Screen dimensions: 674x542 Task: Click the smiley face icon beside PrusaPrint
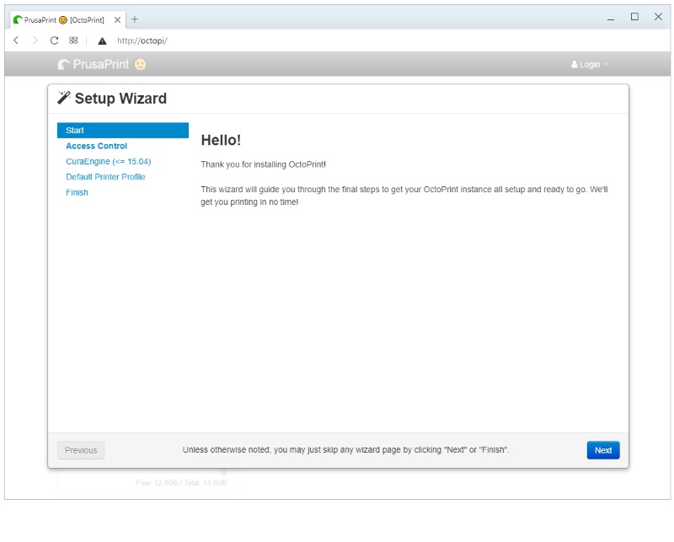[140, 65]
